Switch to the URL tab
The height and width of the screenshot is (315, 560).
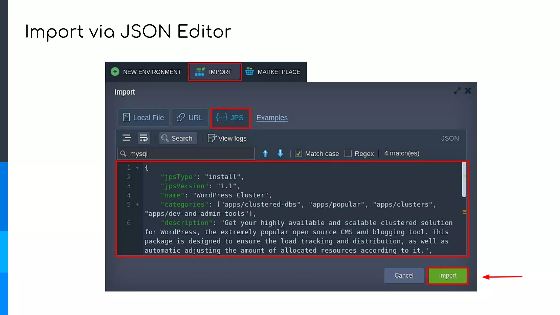pos(190,118)
